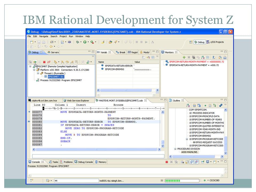Screen dimensions: 256x192
Task: Click the Variables view horizontal scrollbar
Action: tap(128, 90)
